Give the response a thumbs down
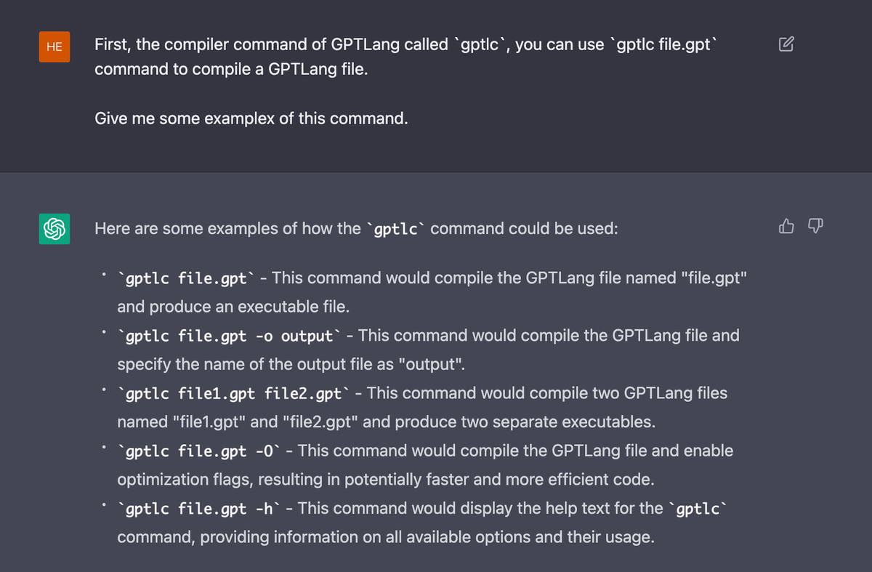Screen dimensions: 872x572 click(x=815, y=227)
